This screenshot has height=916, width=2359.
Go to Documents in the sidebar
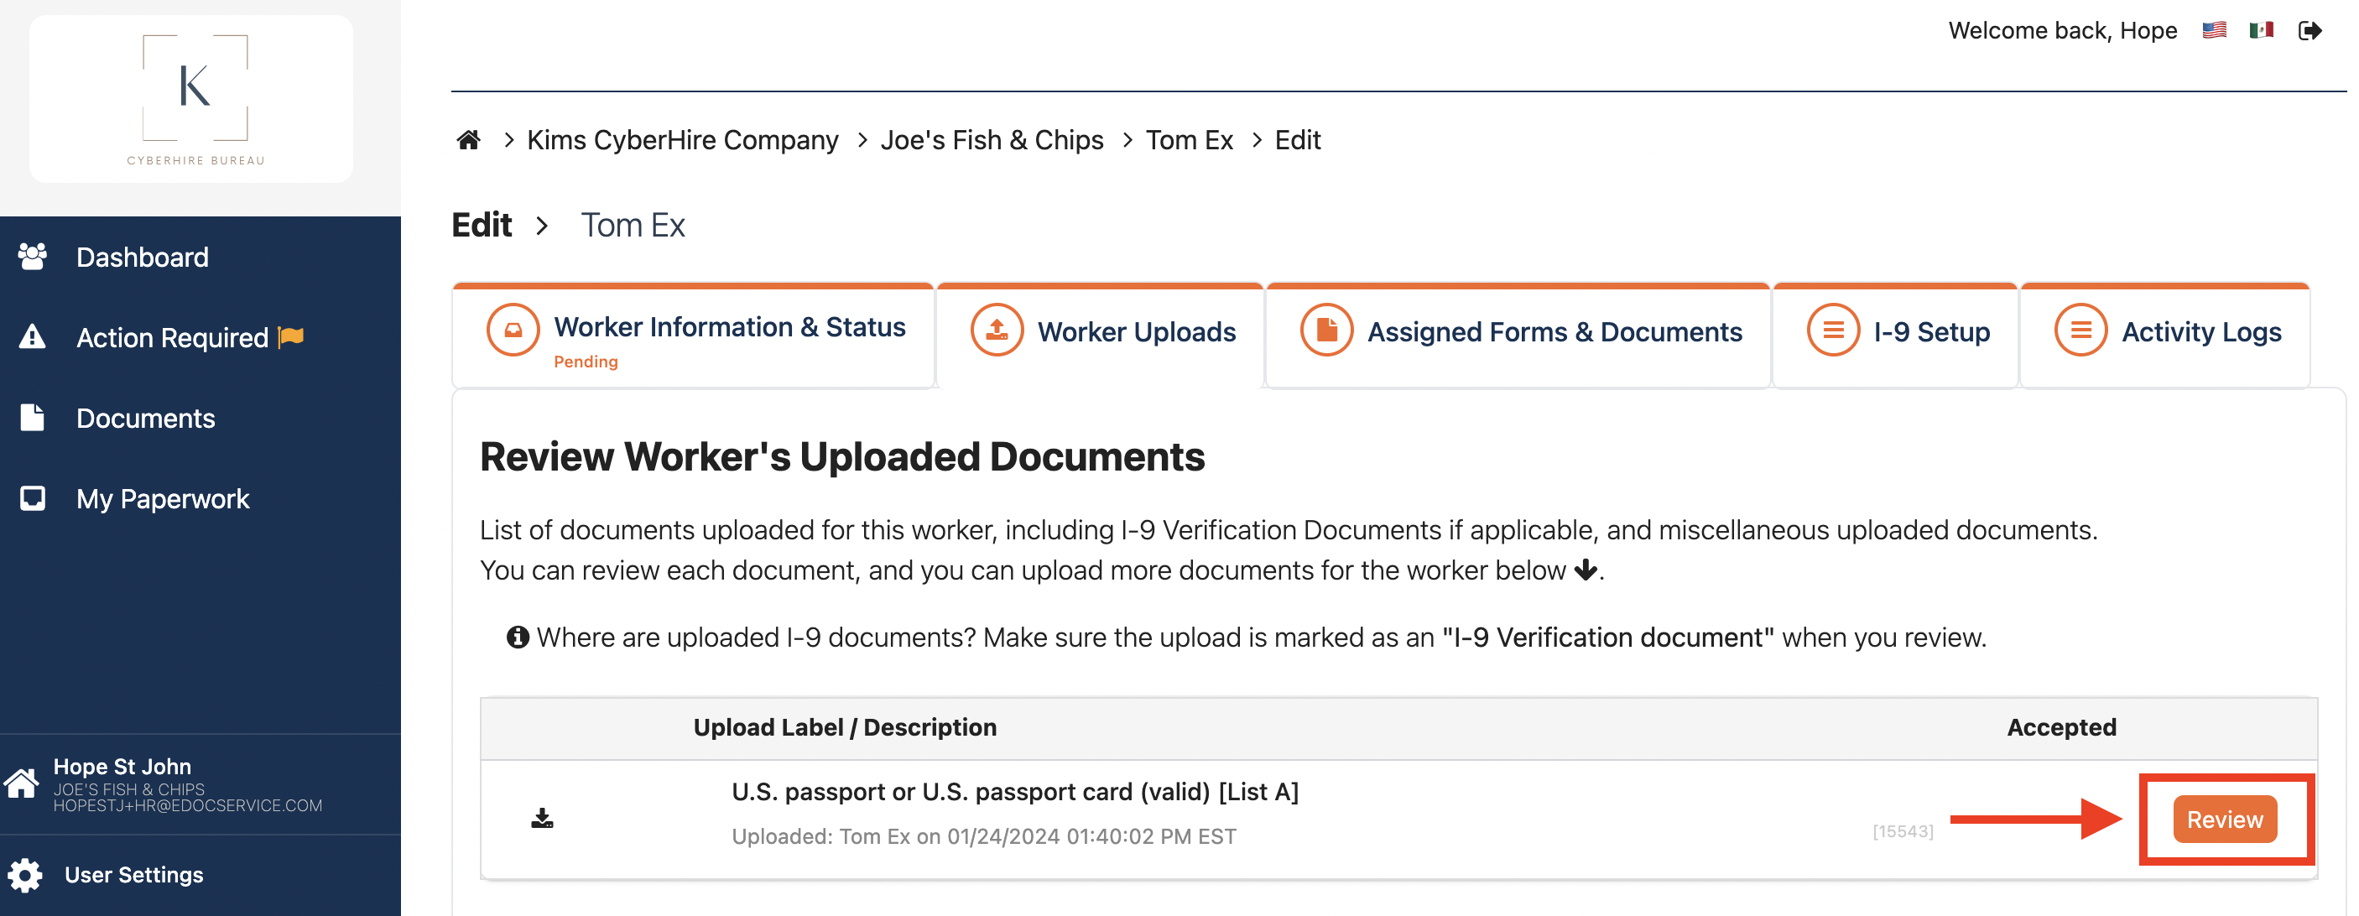[x=146, y=419]
